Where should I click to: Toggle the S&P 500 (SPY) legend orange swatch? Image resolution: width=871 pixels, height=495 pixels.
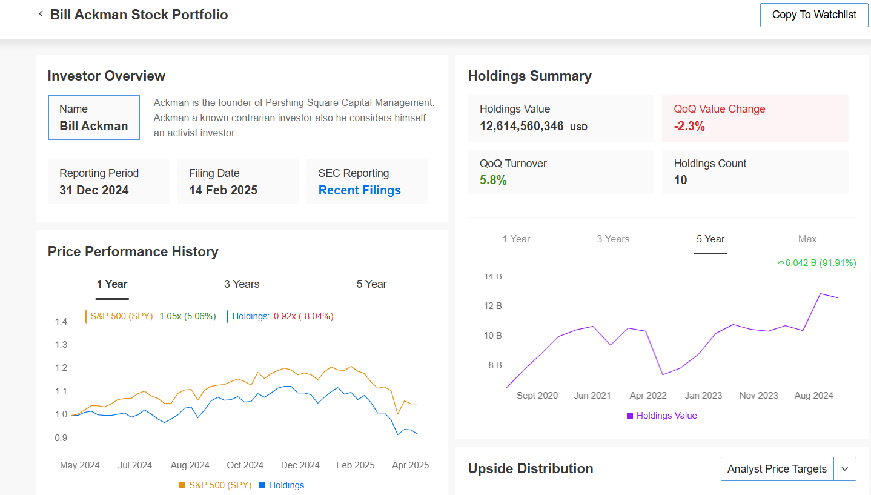[x=182, y=485]
